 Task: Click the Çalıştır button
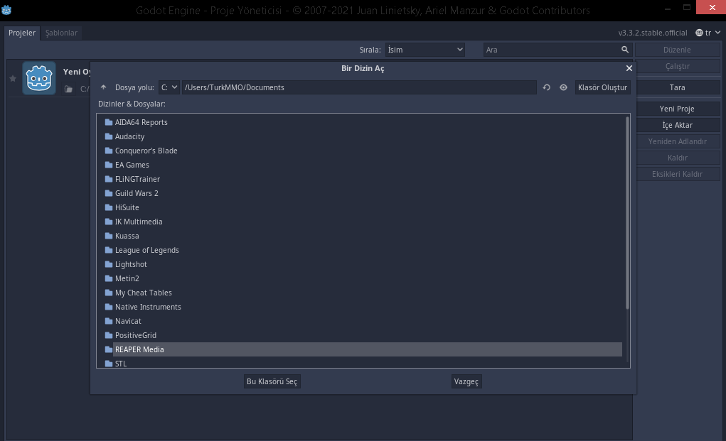pos(677,66)
